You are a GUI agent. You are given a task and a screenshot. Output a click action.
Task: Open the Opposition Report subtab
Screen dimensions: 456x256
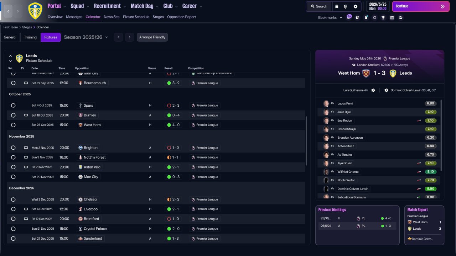pyautogui.click(x=181, y=17)
